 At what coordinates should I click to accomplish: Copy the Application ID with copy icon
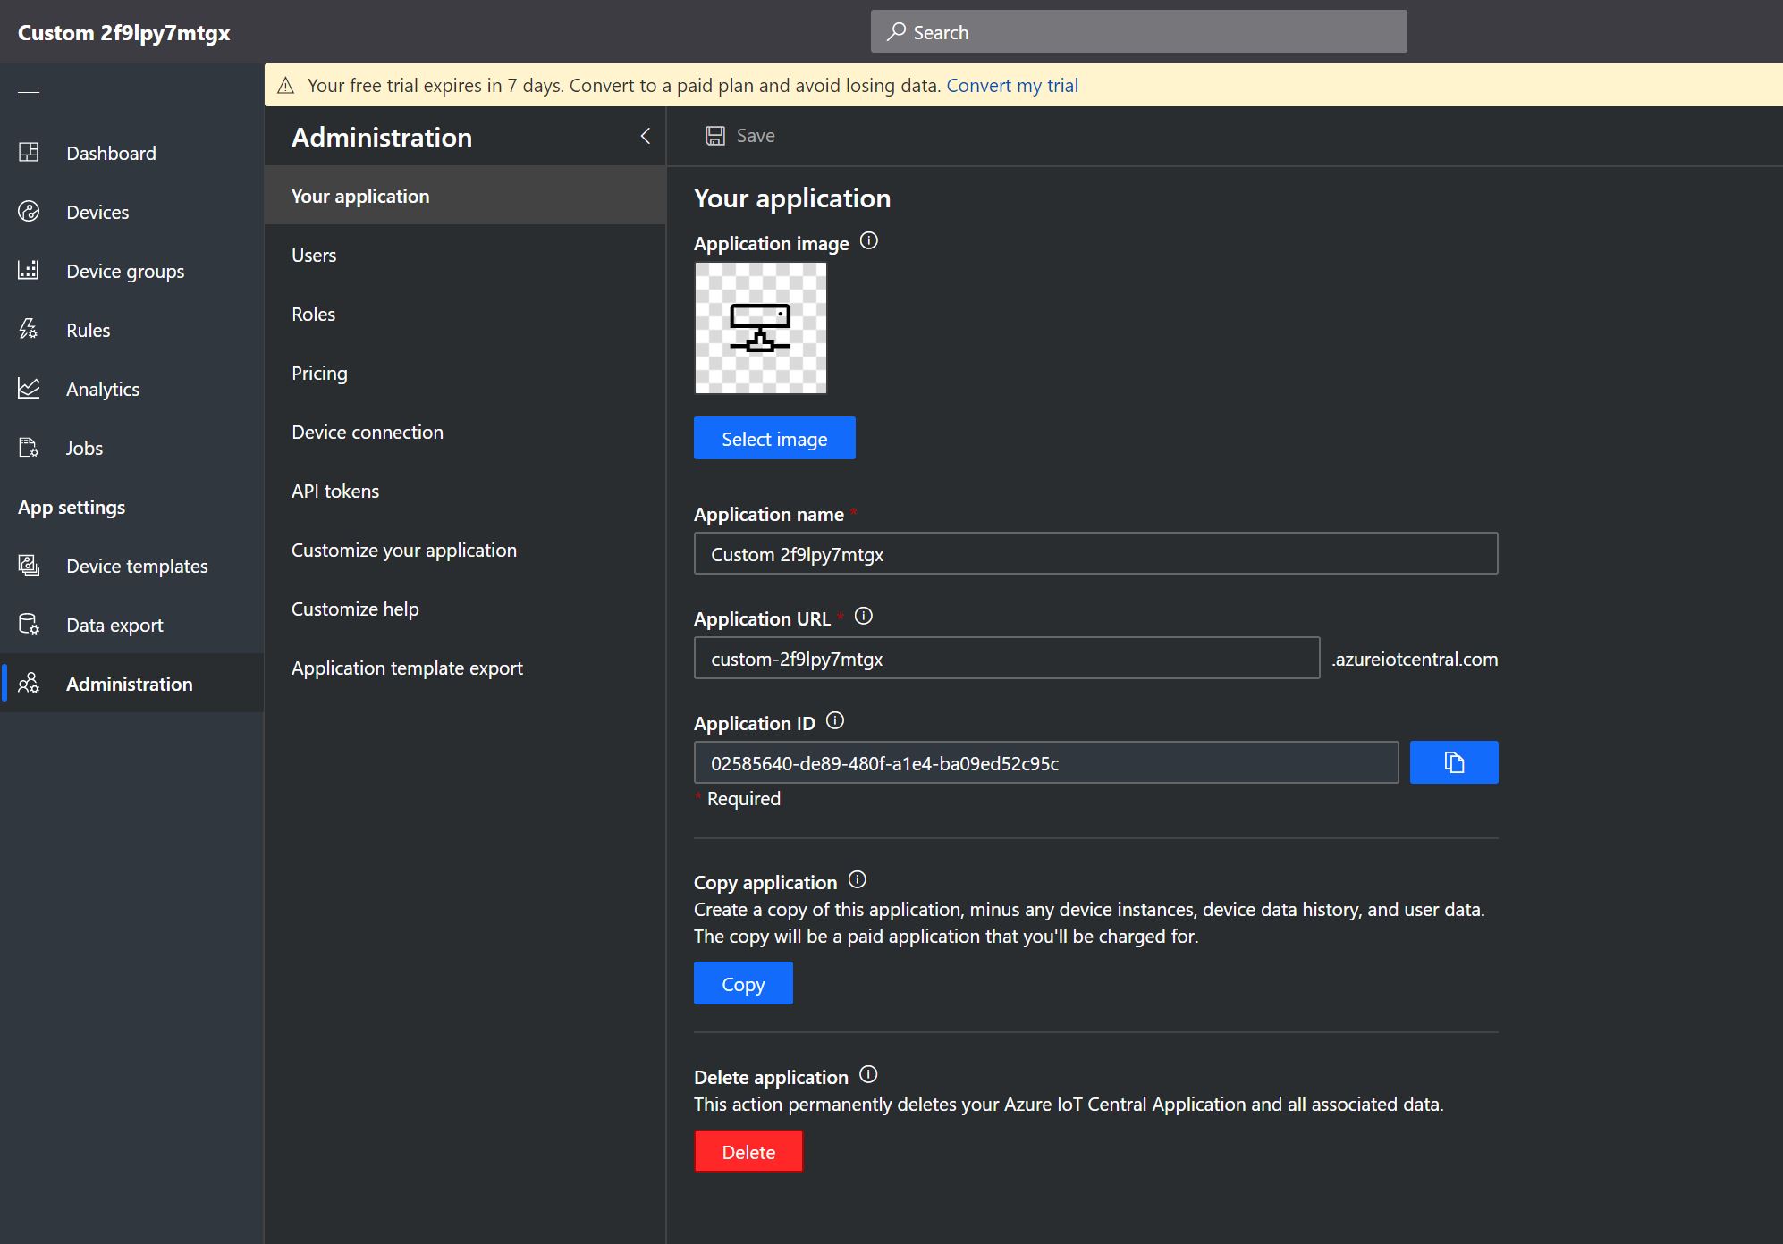(1453, 762)
